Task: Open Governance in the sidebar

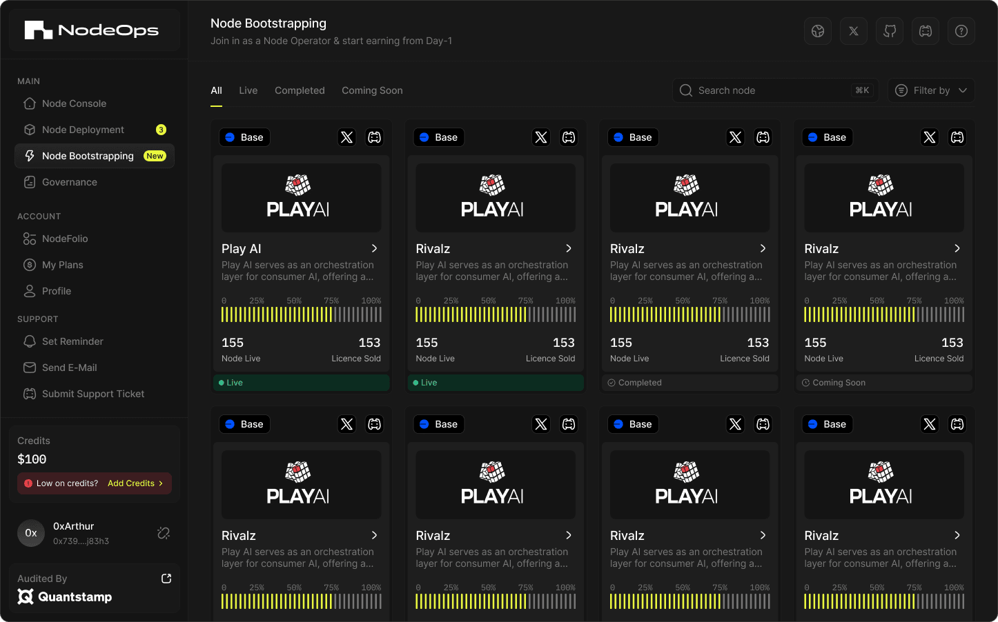Action: pos(95,182)
